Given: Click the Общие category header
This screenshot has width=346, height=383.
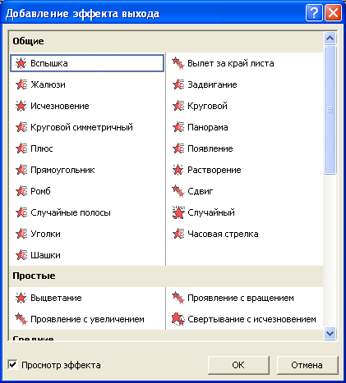Looking at the screenshot, I should pyautogui.click(x=28, y=41).
